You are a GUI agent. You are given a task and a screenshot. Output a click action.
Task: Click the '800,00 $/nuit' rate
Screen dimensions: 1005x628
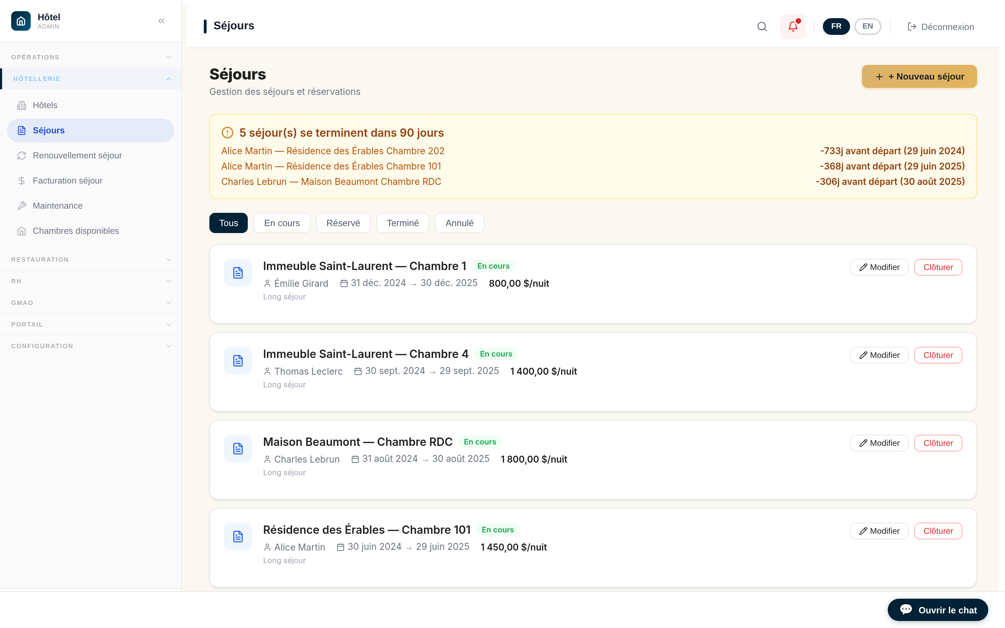pyautogui.click(x=519, y=284)
